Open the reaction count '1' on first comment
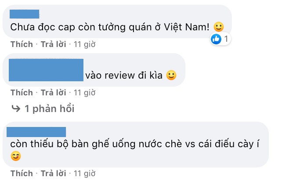289x181 pixels. point(226,39)
